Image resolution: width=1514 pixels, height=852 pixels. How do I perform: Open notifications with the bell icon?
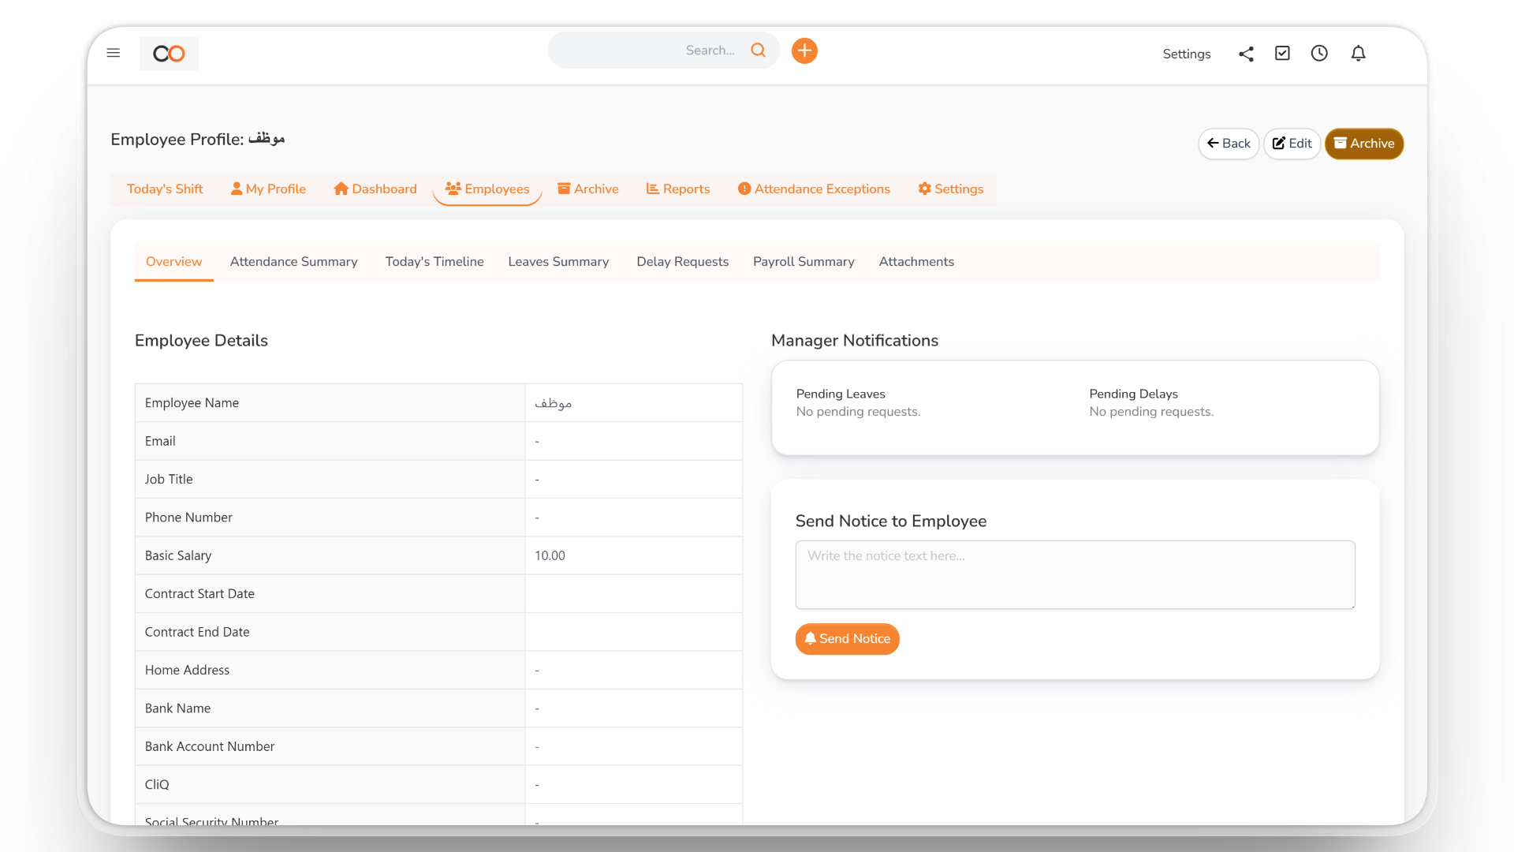click(x=1359, y=53)
